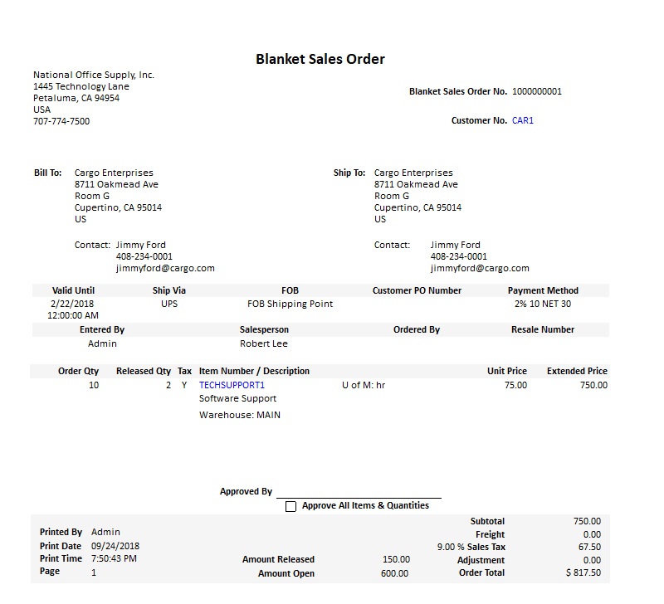664x604 pixels.
Task: Click the Amount Released value 150.00
Action: 395,560
